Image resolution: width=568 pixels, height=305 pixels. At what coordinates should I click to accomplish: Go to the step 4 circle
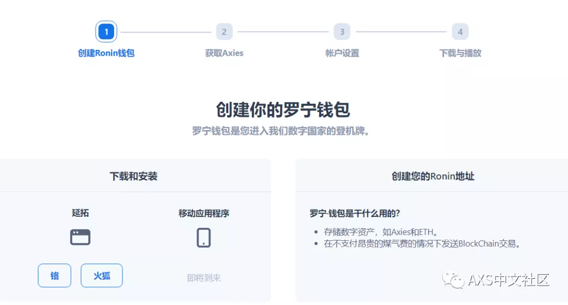coord(460,32)
